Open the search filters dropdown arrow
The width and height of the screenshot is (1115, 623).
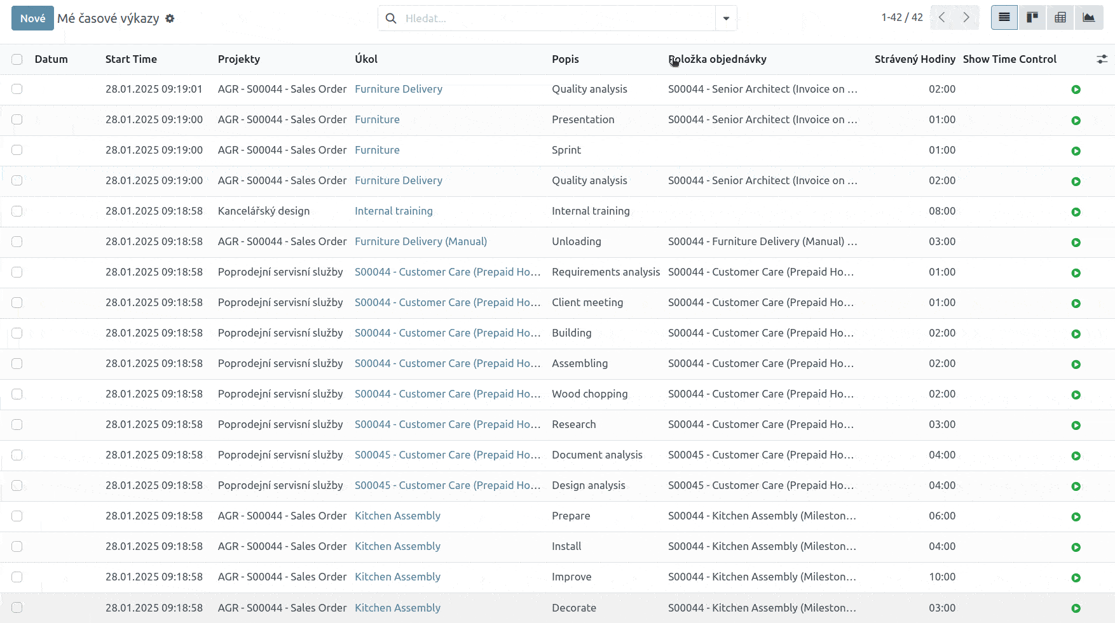click(x=725, y=18)
